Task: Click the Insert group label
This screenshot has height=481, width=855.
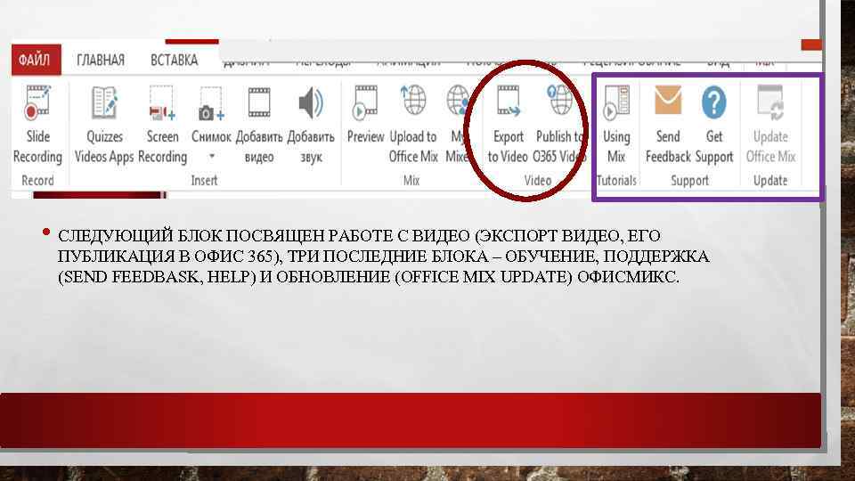Action: [205, 181]
